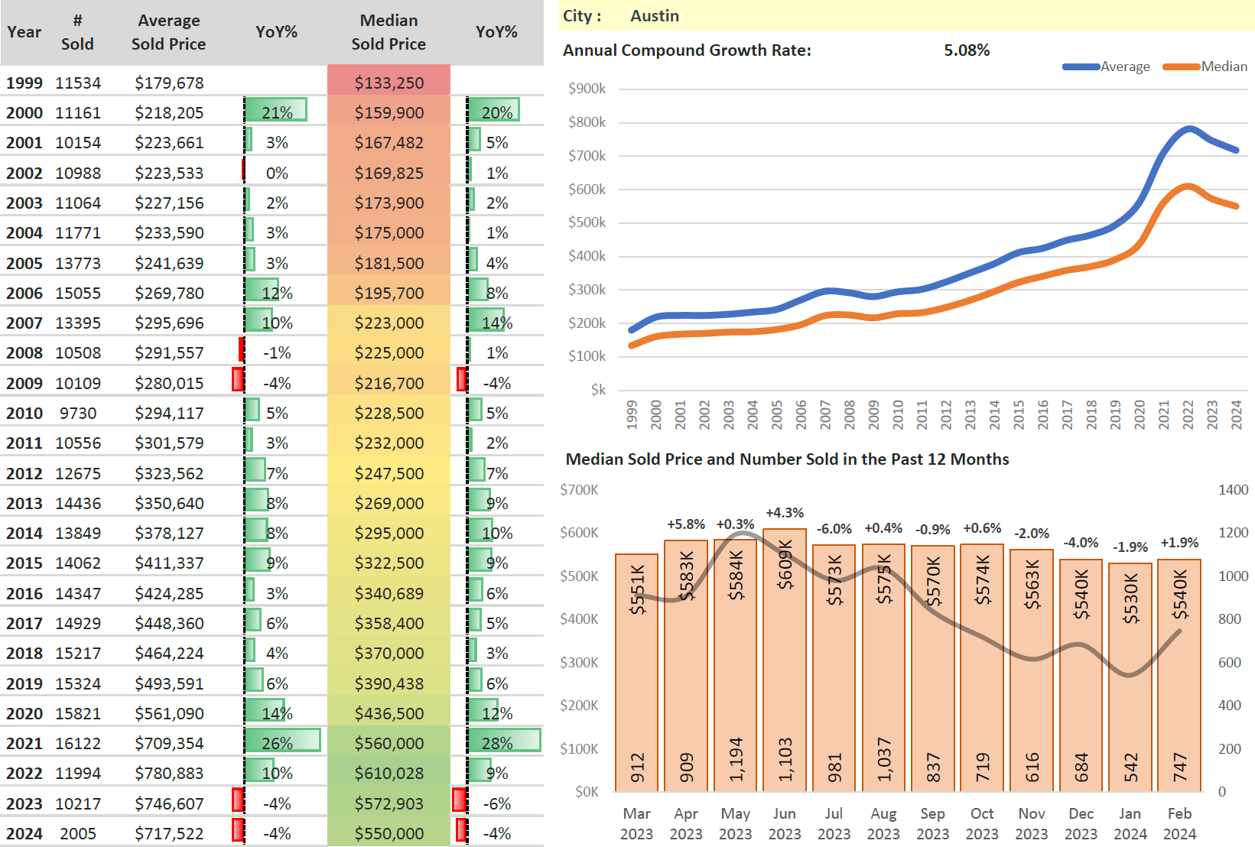Select the 2009 number sold 10109 cell
This screenshot has width=1255, height=847.
tap(78, 383)
